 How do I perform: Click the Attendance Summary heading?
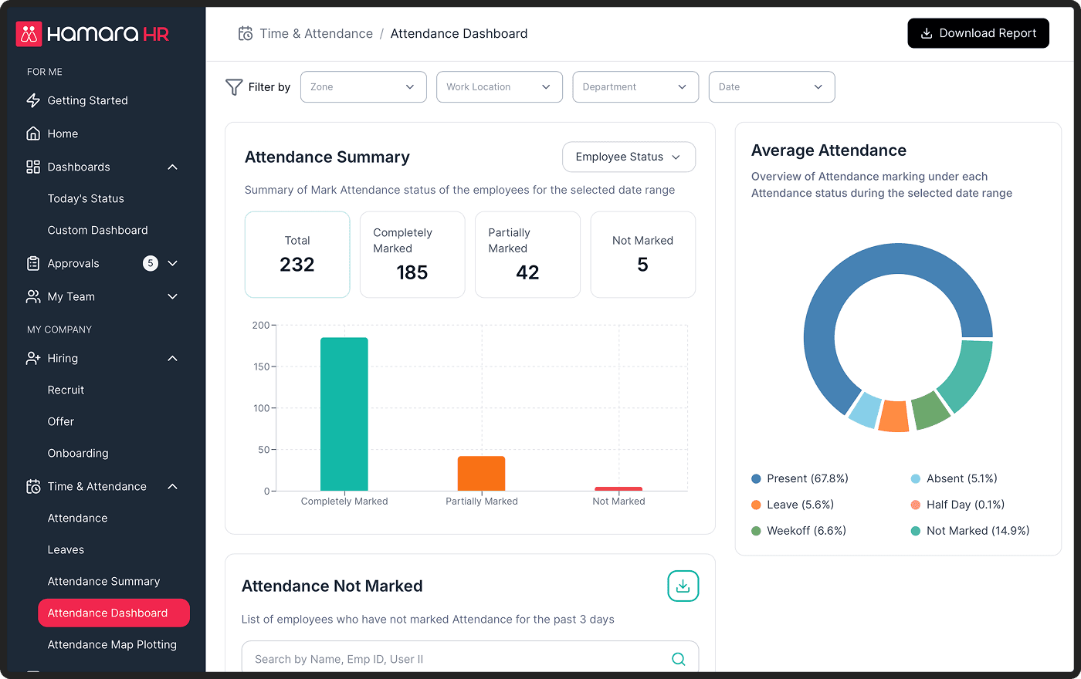click(327, 157)
